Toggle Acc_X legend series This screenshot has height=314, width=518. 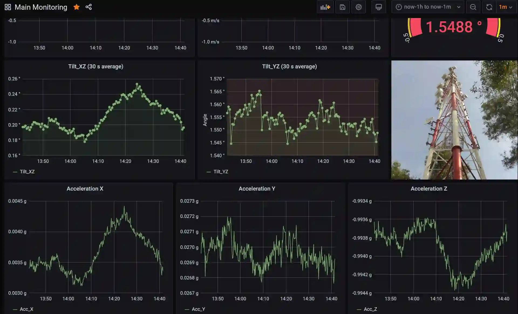pyautogui.click(x=26, y=309)
